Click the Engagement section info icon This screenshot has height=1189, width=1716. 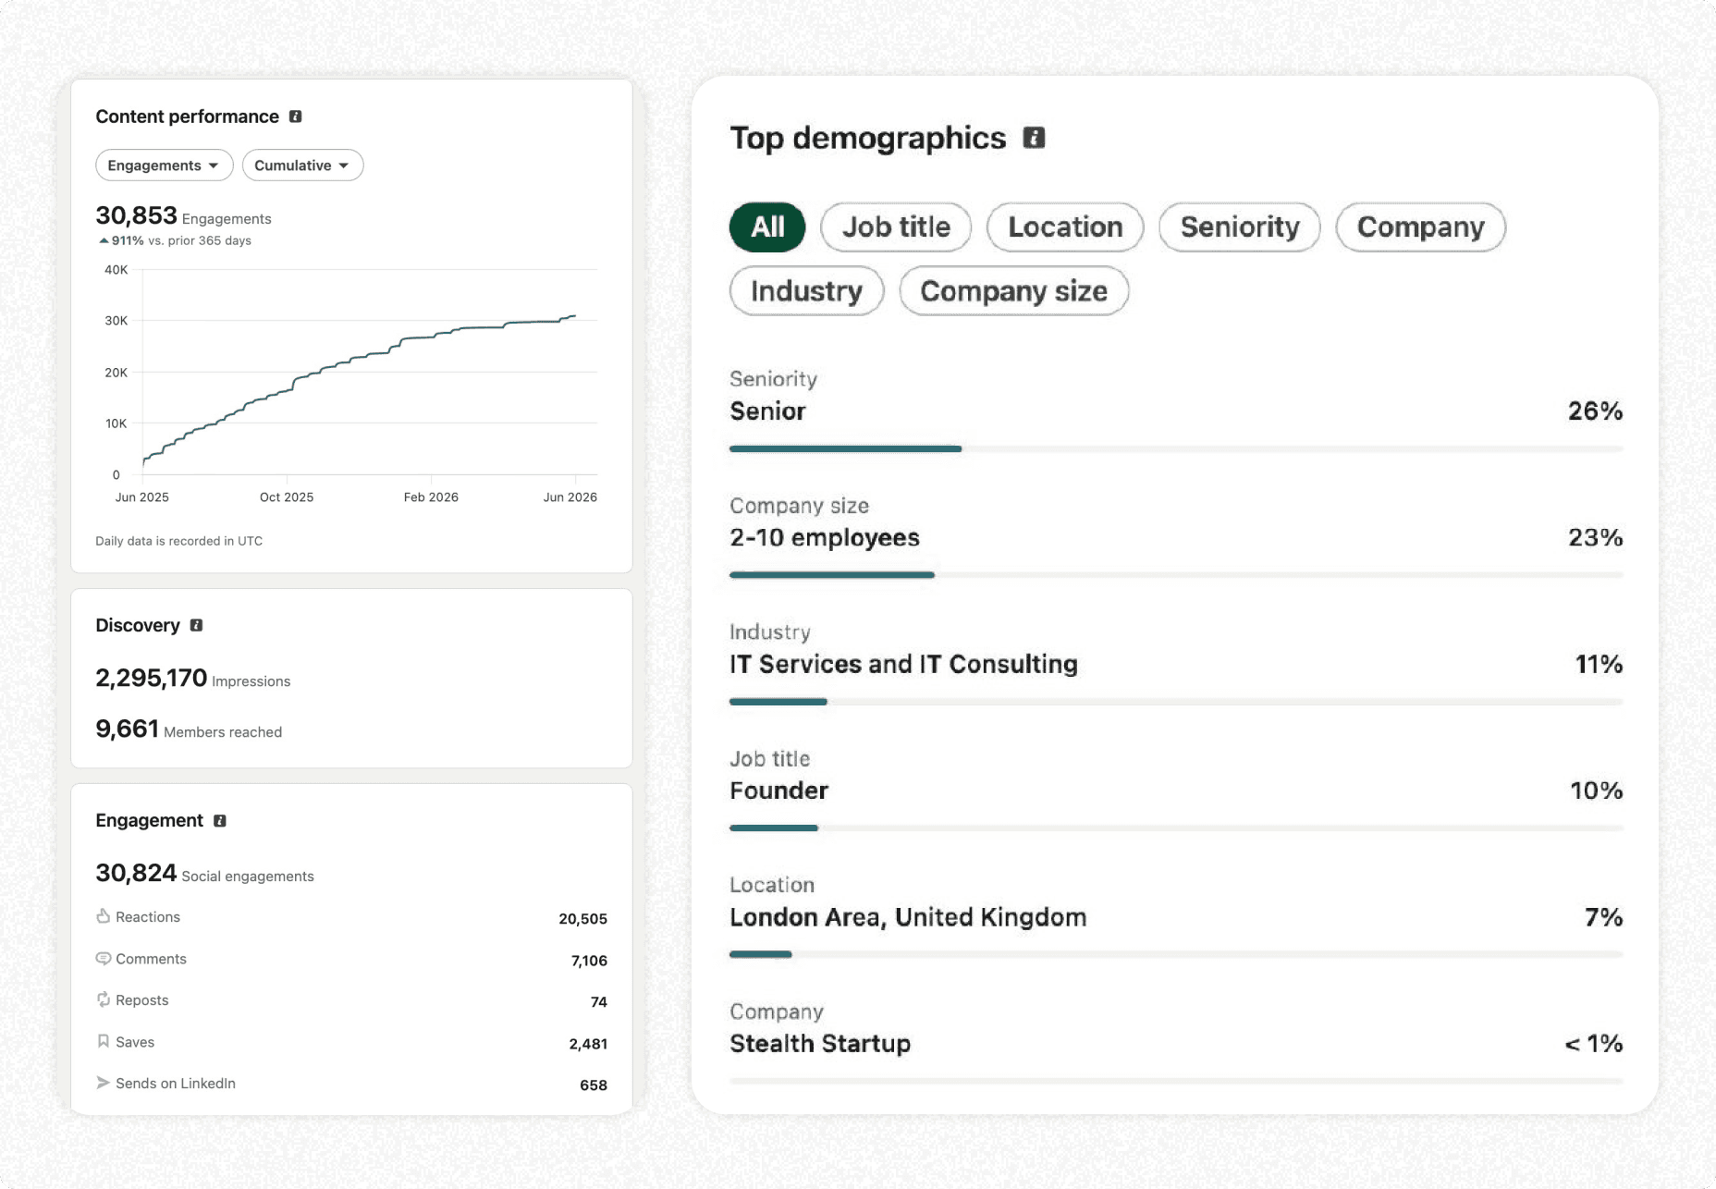(x=220, y=821)
